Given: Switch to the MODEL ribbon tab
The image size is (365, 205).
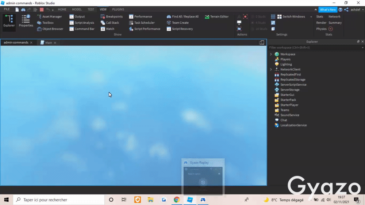Looking at the screenshot, I should pyautogui.click(x=77, y=9).
